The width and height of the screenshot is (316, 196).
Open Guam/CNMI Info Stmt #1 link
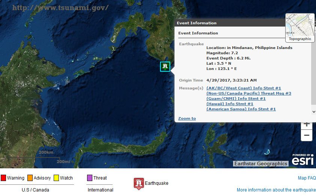tap(236, 98)
